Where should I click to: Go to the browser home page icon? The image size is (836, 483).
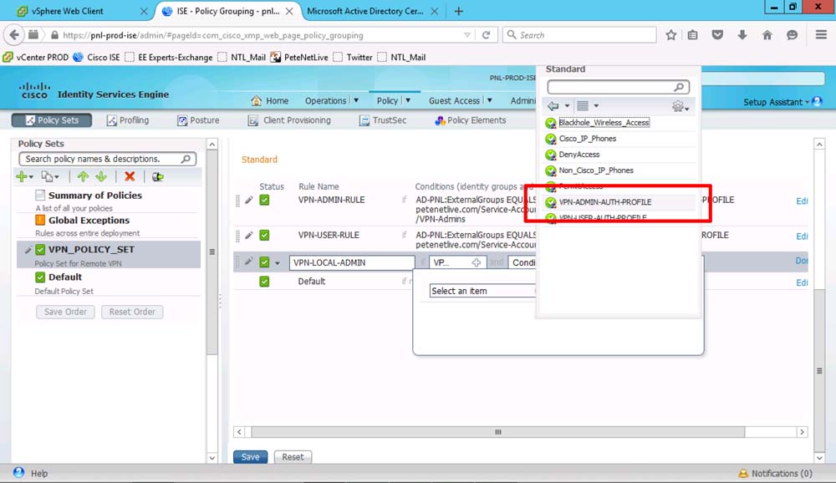pyautogui.click(x=767, y=35)
